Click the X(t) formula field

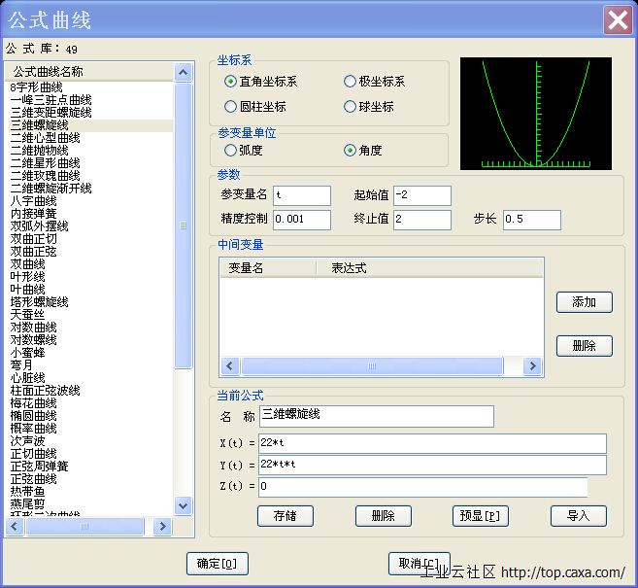(x=432, y=443)
